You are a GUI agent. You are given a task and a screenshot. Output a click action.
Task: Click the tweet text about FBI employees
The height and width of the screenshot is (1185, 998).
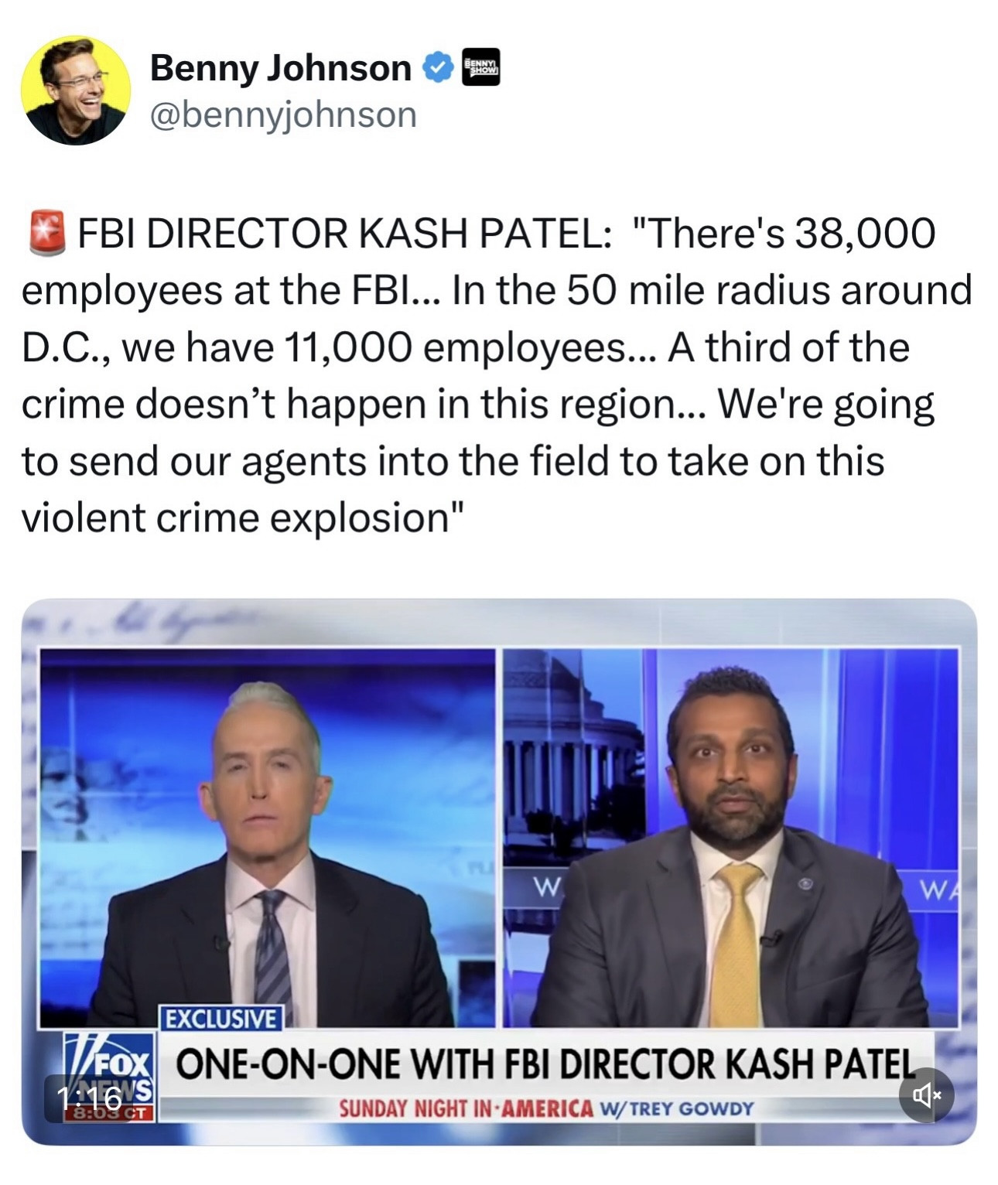(496, 375)
